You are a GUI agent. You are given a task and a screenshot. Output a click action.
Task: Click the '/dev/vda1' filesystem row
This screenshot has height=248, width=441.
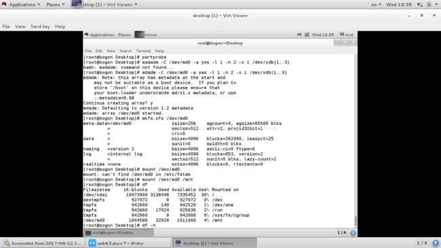149,195
